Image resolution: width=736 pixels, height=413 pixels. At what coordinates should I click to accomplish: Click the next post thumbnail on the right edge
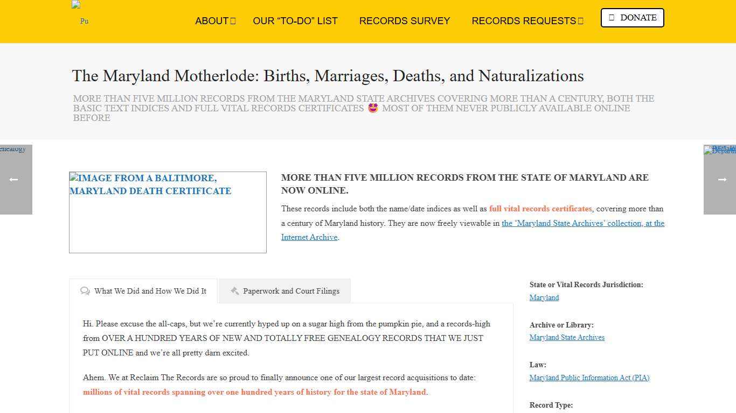(719, 151)
